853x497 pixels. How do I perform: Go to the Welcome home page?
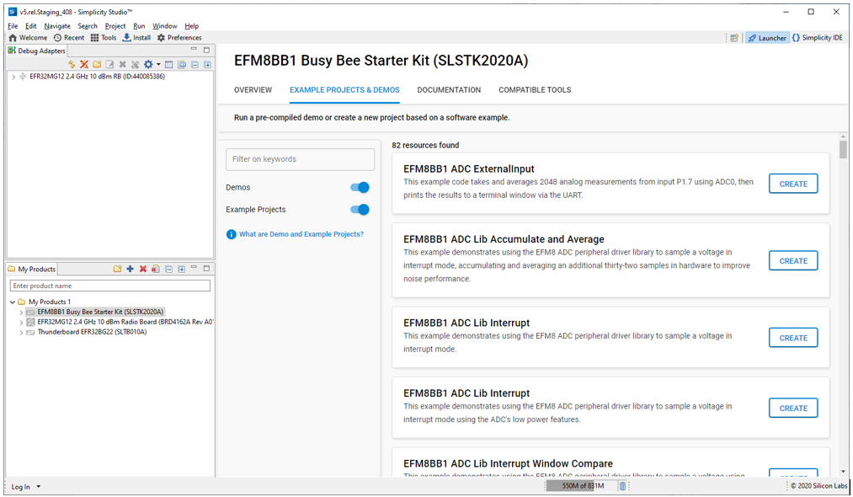coord(28,38)
